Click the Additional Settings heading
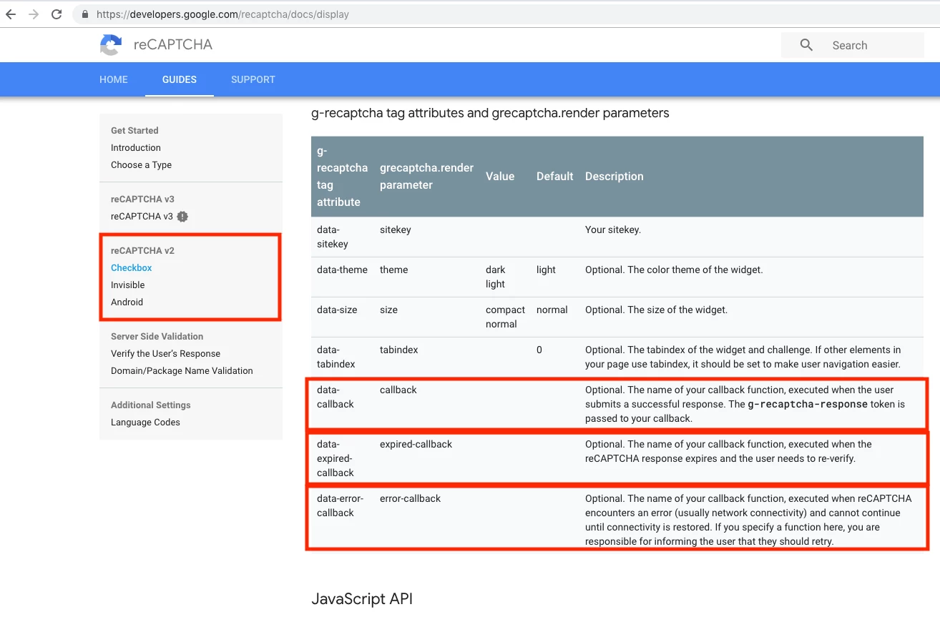 tap(151, 405)
